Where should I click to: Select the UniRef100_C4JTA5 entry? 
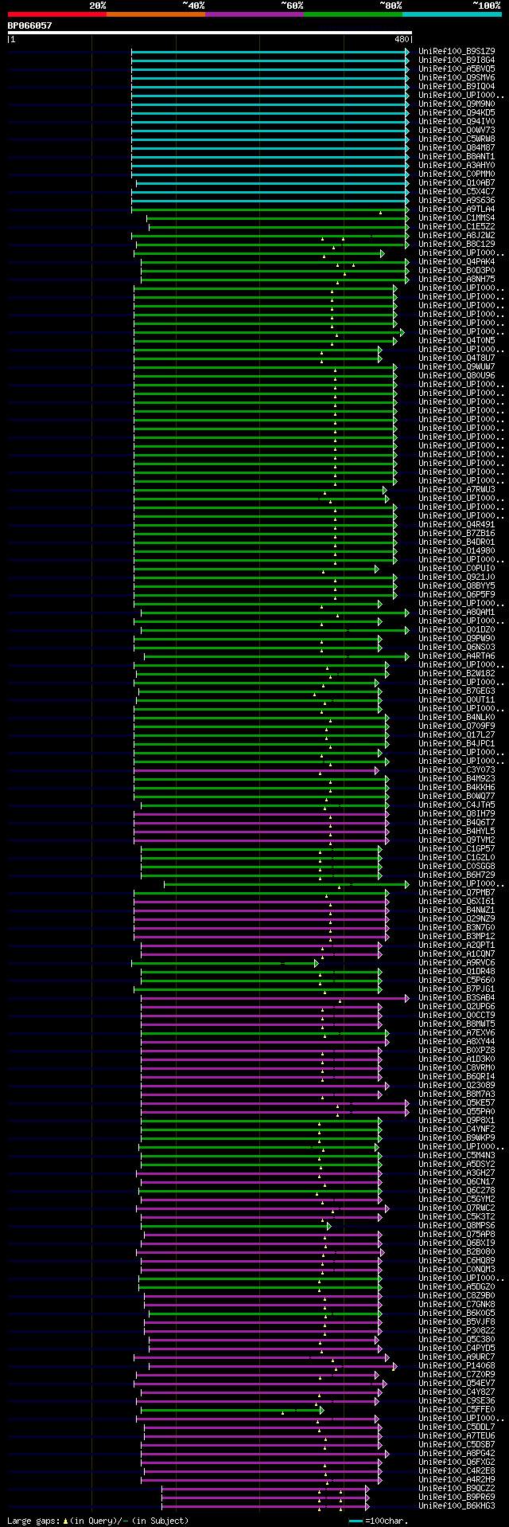(x=457, y=805)
